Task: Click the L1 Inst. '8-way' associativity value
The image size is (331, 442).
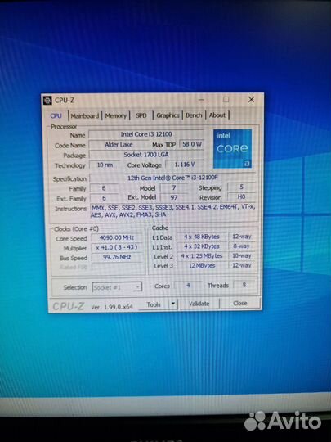Action: point(241,246)
